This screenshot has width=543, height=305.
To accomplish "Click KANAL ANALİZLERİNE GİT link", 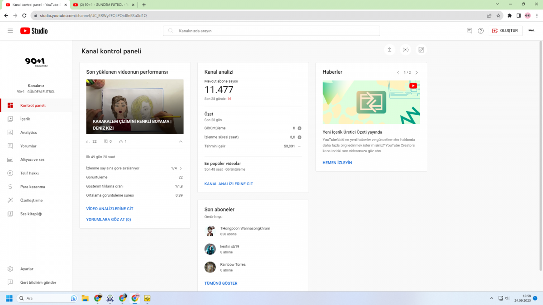I will point(229,184).
